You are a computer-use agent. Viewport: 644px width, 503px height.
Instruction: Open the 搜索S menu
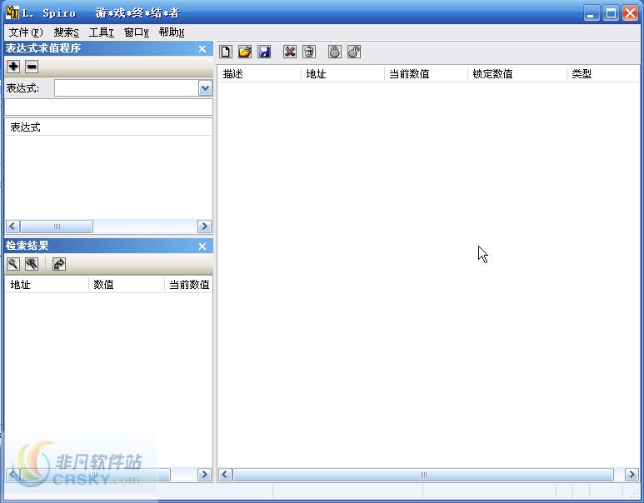66,32
